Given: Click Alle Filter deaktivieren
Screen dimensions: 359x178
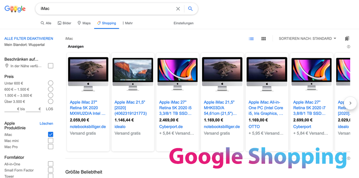Looking at the screenshot, I should click(29, 39).
